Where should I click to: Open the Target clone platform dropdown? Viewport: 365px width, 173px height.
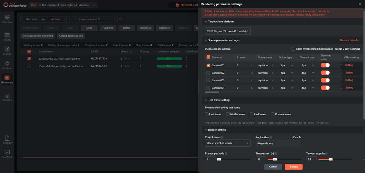coord(227,31)
